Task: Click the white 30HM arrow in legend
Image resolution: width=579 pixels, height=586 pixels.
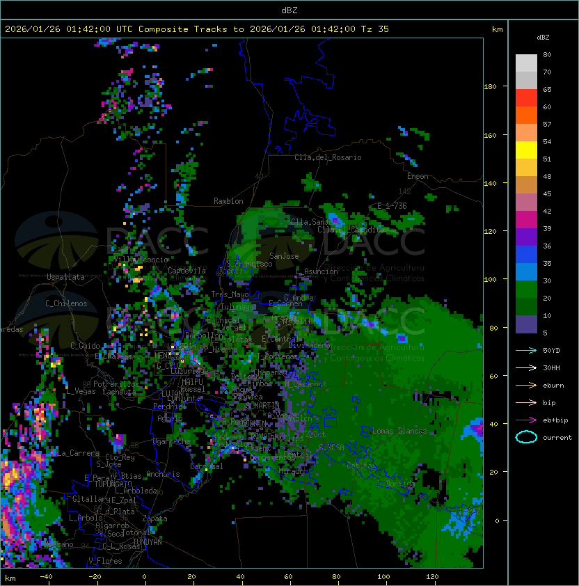Action: 526,367
